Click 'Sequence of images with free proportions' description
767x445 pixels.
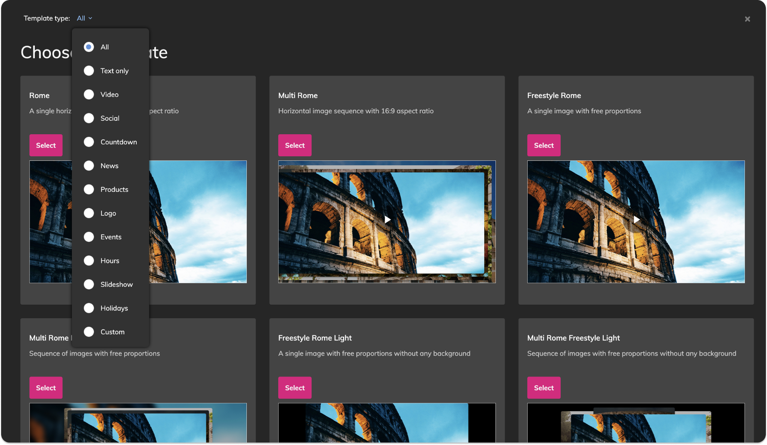(x=94, y=353)
